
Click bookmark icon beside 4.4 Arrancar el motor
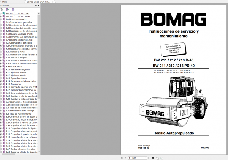(4, 52)
